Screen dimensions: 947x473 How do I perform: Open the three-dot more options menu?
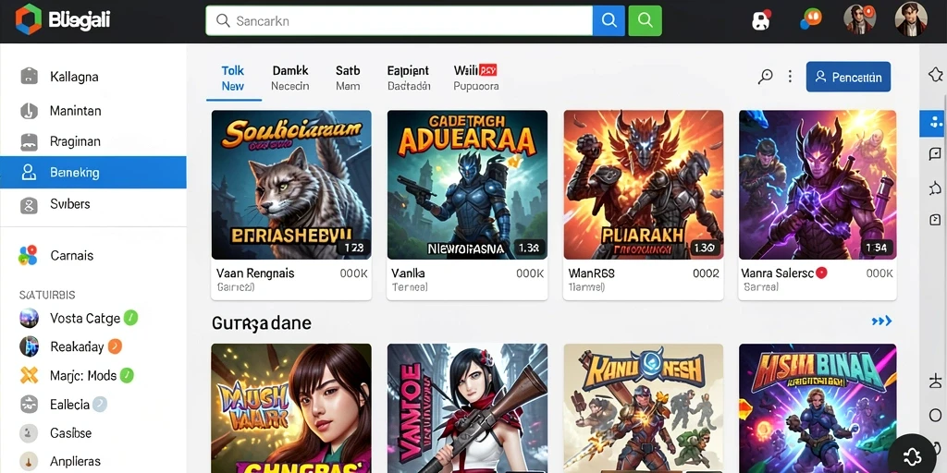790,77
